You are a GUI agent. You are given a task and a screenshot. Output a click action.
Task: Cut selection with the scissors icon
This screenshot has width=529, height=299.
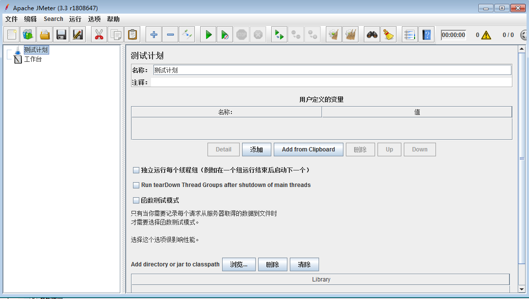tap(99, 35)
